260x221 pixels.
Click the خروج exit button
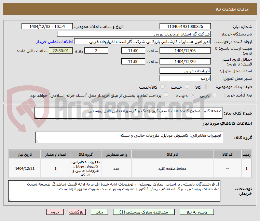click(55, 212)
